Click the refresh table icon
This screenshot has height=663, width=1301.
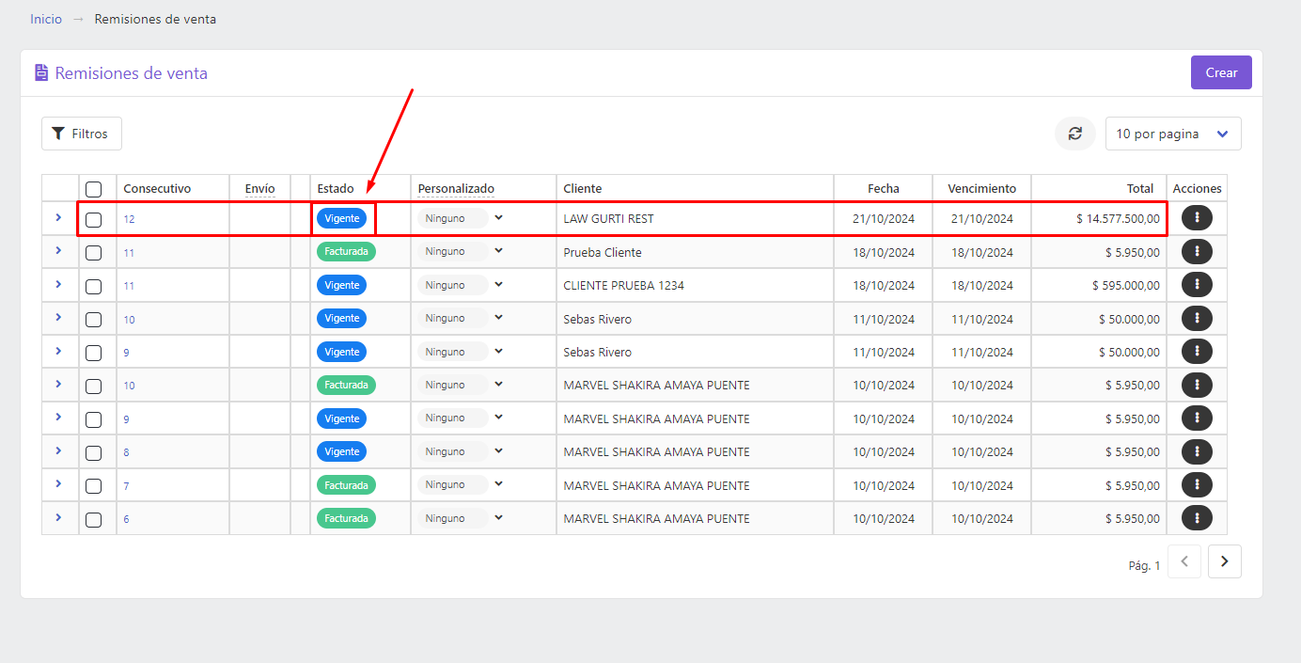click(x=1075, y=134)
